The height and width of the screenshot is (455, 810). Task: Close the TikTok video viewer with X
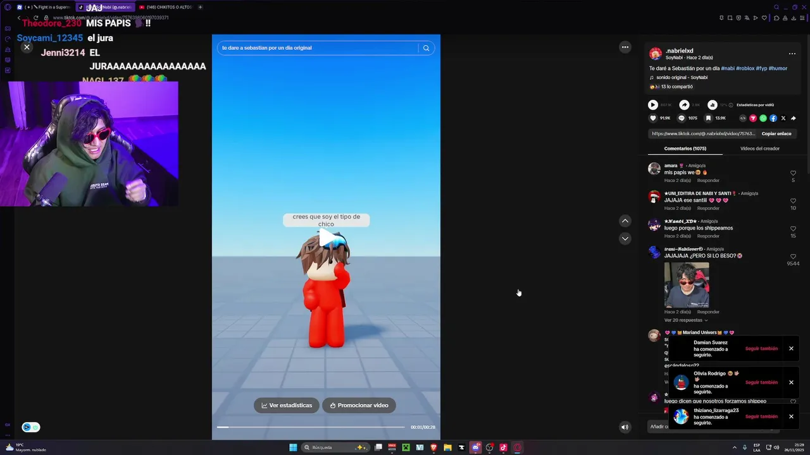click(x=27, y=47)
